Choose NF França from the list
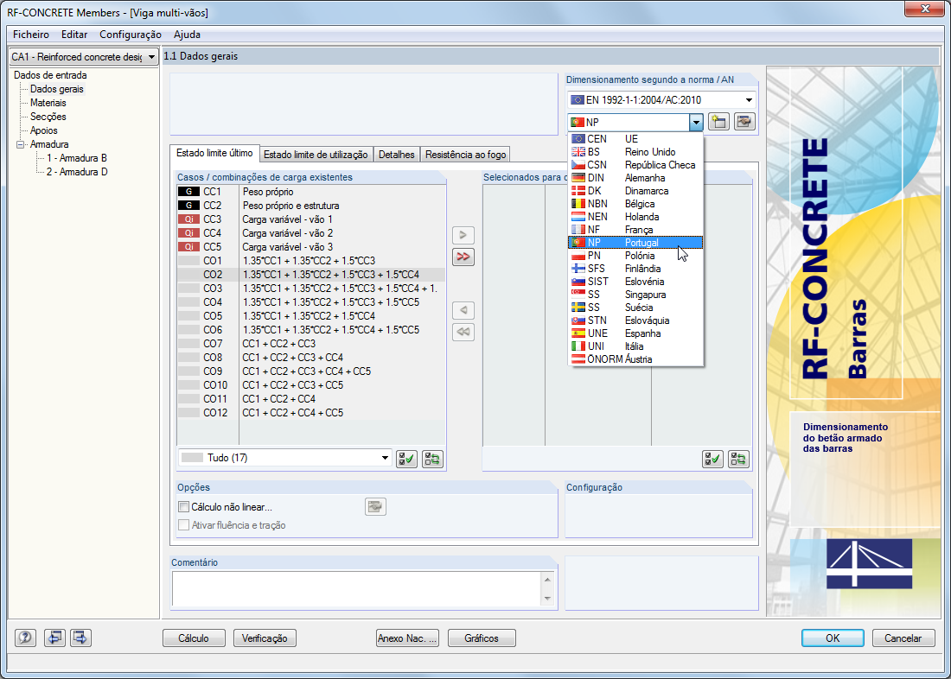Image resolution: width=951 pixels, height=679 pixels. (x=635, y=230)
